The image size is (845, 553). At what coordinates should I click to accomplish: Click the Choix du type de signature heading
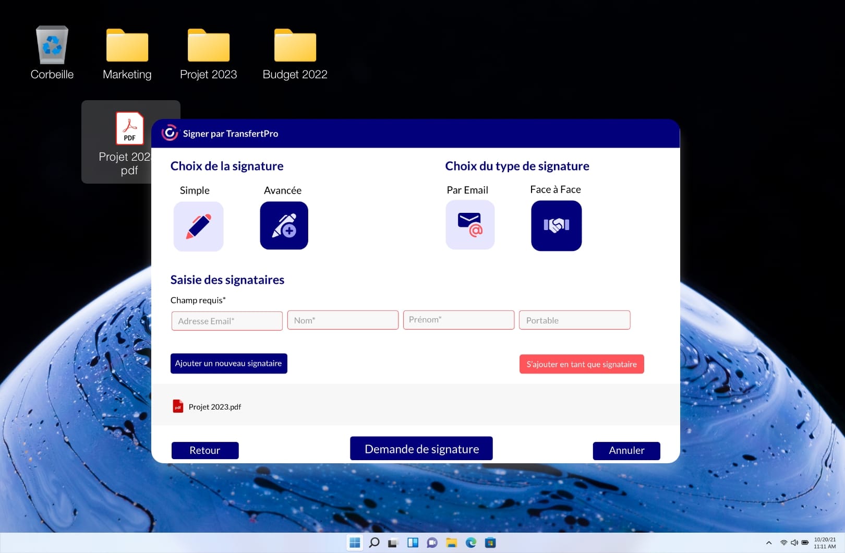[517, 166]
